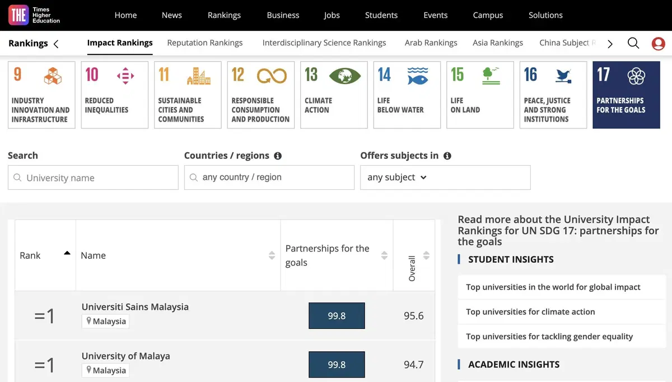Sort table by Rank column arrow
The height and width of the screenshot is (382, 672).
67,254
